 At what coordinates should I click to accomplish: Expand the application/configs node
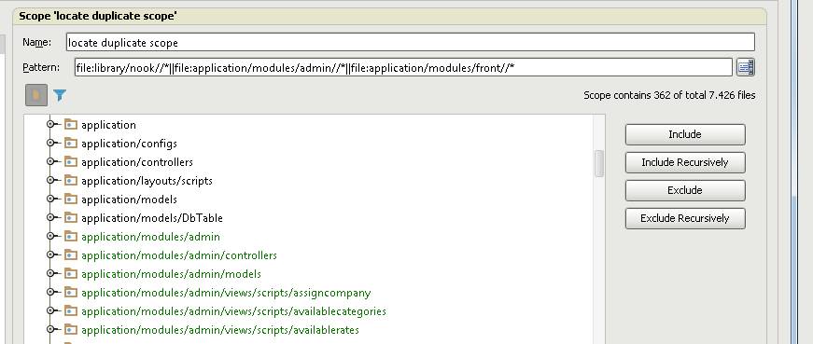50,143
